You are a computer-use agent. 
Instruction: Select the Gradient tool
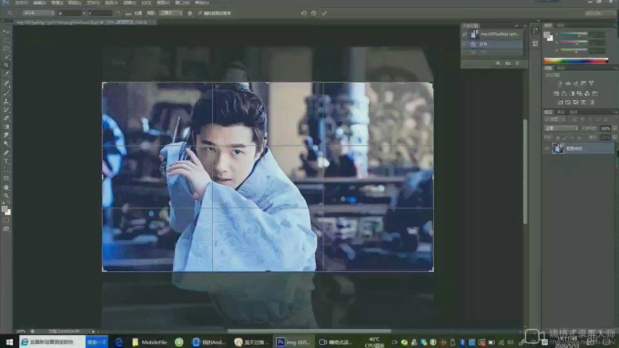(6, 127)
